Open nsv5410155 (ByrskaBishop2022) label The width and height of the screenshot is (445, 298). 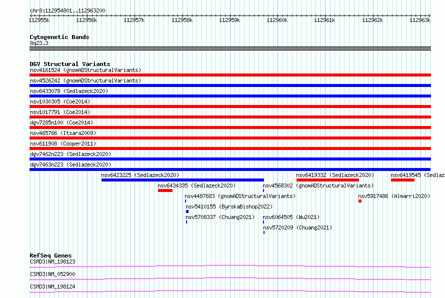229,206
